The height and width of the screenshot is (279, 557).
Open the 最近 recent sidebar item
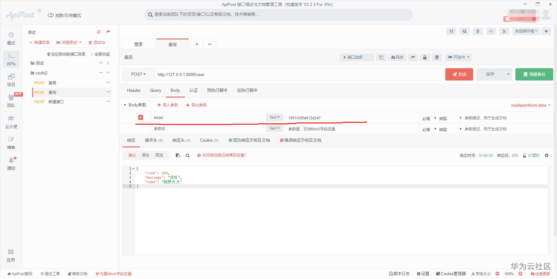point(11,39)
